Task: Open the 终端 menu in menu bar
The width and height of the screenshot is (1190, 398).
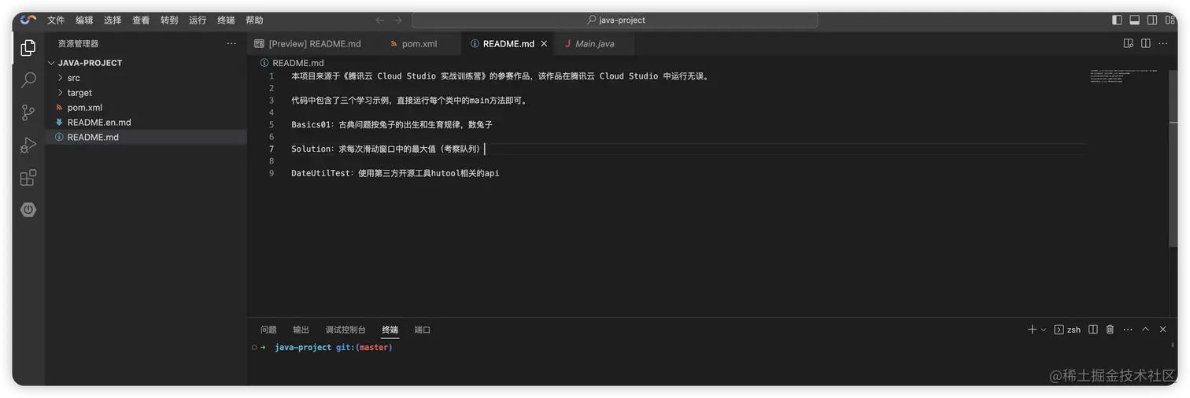Action: pos(226,20)
